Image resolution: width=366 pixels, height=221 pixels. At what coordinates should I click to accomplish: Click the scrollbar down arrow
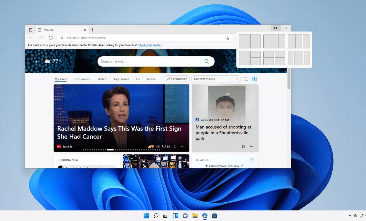tap(289, 166)
